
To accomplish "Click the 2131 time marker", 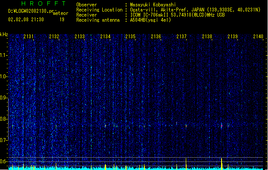I will (29, 37).
